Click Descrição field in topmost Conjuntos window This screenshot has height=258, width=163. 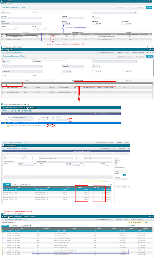tap(48, 13)
